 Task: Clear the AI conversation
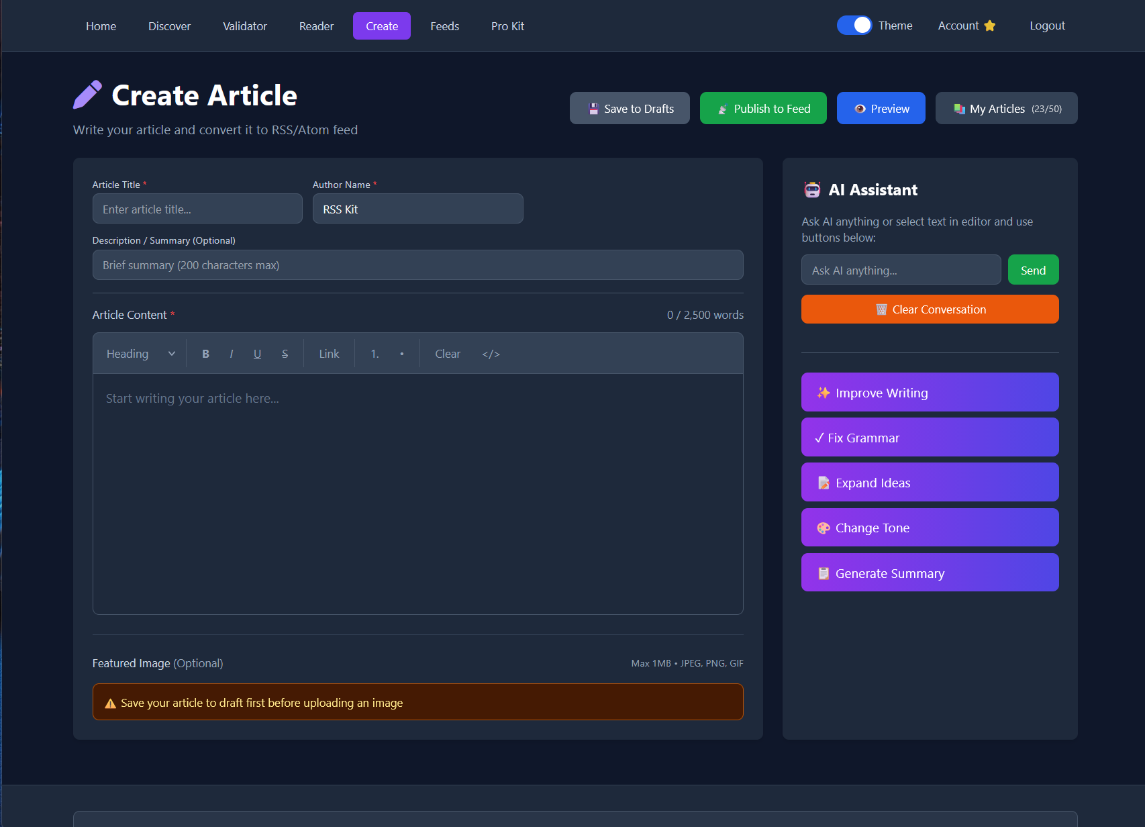[930, 309]
